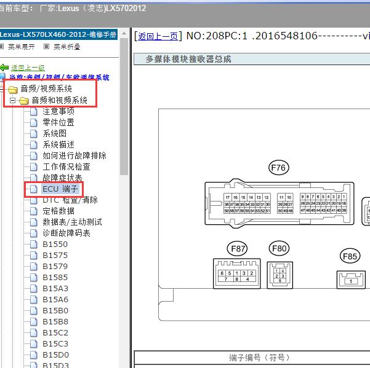Open 如何进行故障排除 page
The image size is (370, 368).
coord(74,155)
